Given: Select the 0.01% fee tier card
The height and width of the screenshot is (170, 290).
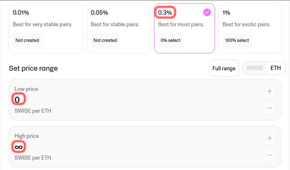Looking at the screenshot, I should (x=46, y=28).
